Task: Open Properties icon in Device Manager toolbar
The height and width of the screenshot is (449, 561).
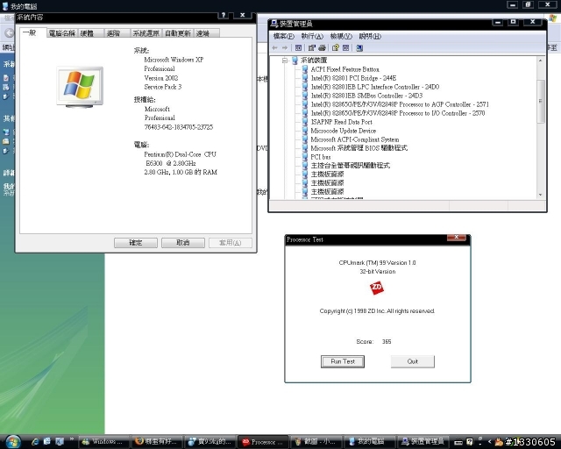Action: (x=312, y=47)
